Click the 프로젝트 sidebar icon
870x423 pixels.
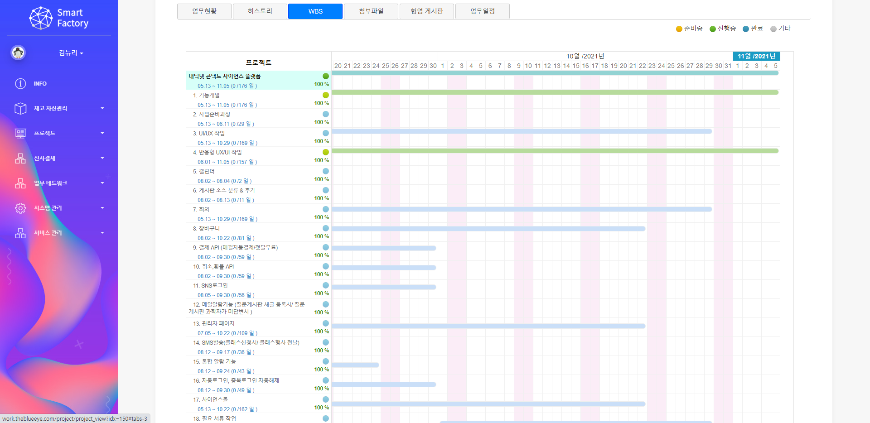(x=20, y=133)
